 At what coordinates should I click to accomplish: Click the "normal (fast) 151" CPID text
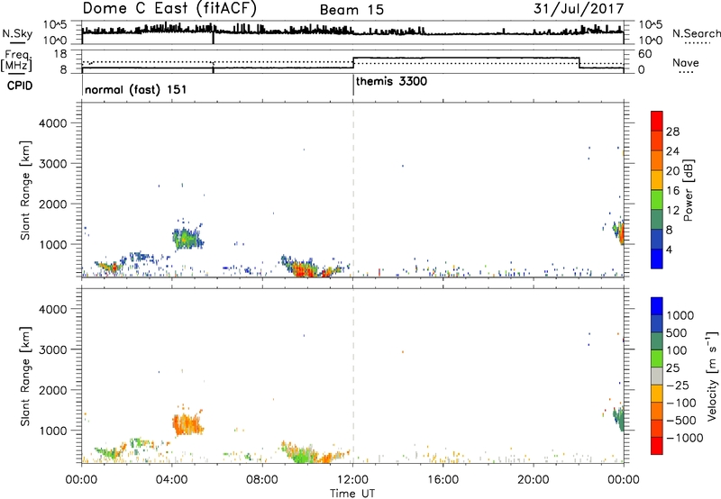click(136, 89)
